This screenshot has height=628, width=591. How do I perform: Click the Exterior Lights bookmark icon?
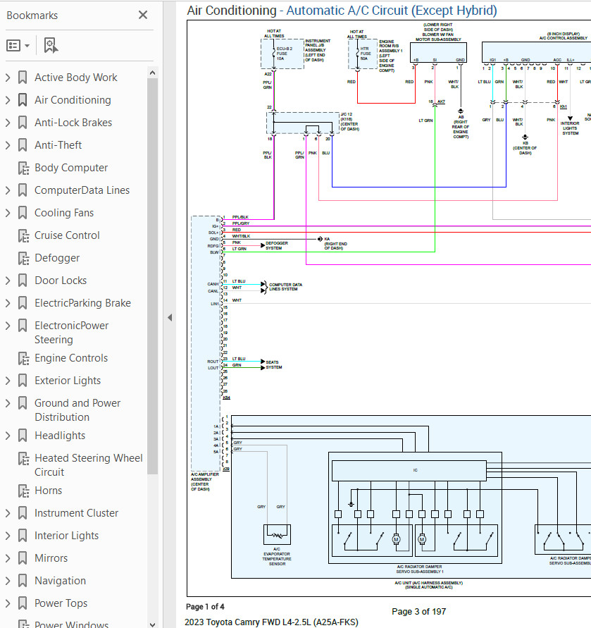pyautogui.click(x=23, y=381)
